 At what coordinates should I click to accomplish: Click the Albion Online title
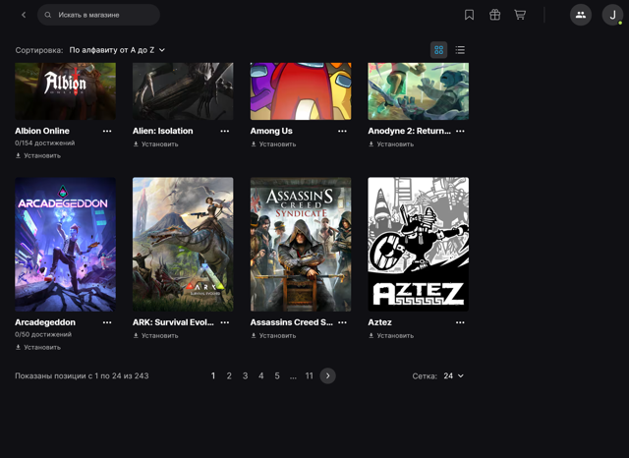coord(42,131)
